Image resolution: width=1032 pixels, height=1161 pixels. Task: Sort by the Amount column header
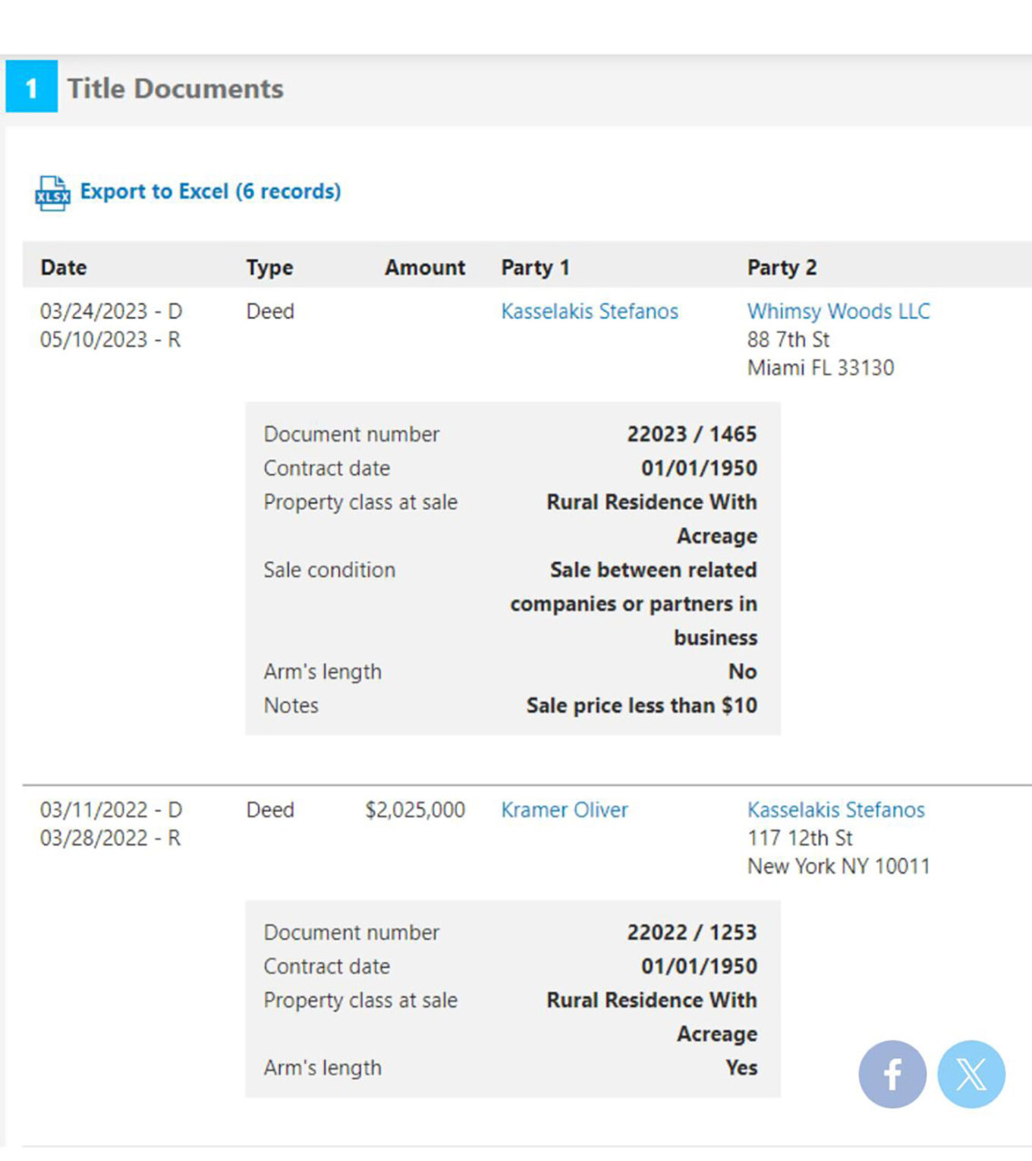424,267
